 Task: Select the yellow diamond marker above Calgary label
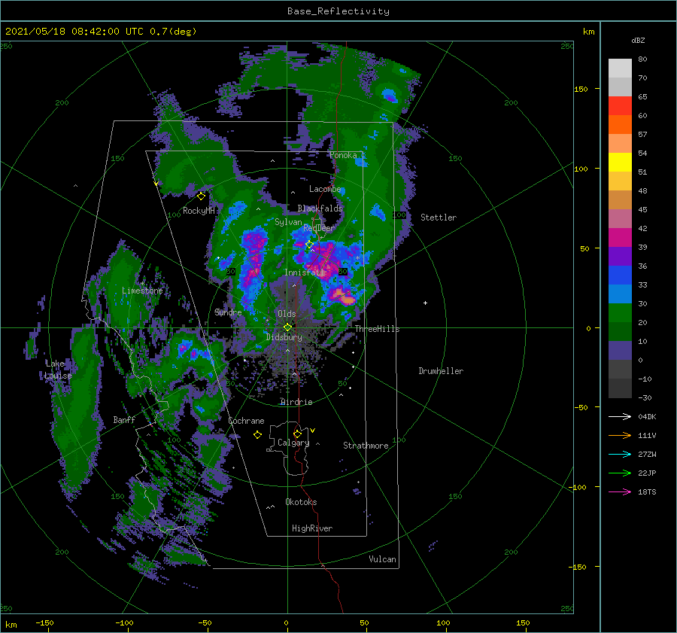(297, 434)
